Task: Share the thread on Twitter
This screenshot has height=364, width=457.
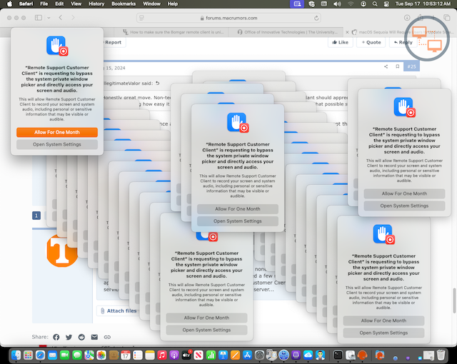Action: click(69, 337)
